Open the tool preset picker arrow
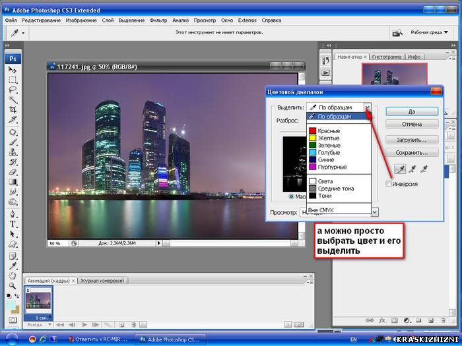 click(x=23, y=33)
